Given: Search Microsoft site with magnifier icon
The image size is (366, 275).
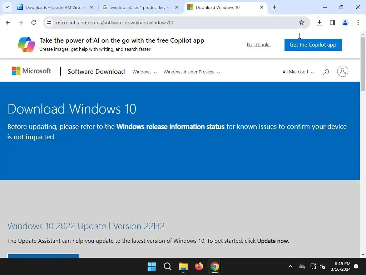Looking at the screenshot, I should point(326,72).
